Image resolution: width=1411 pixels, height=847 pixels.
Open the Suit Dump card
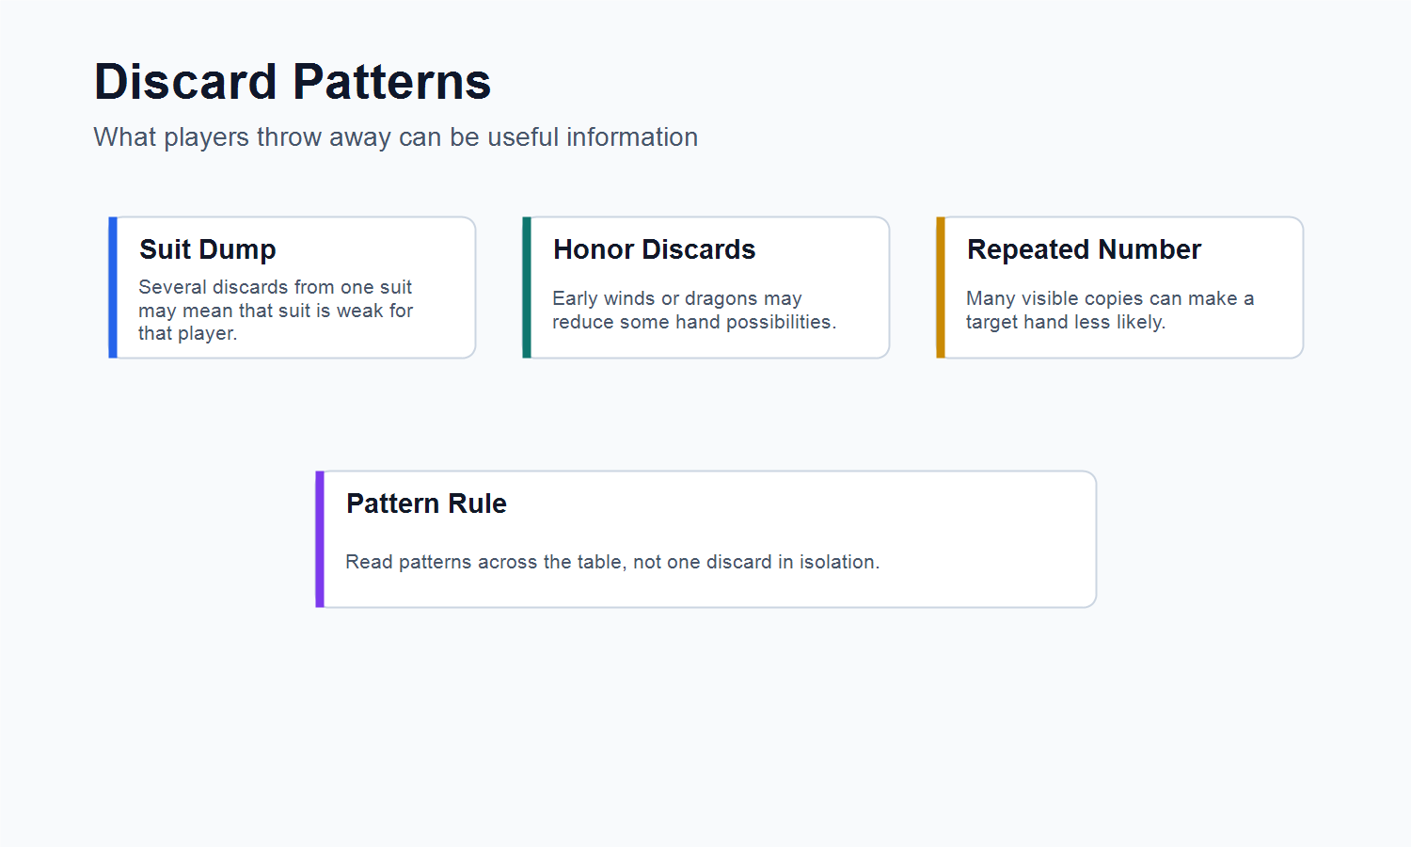pyautogui.click(x=293, y=287)
